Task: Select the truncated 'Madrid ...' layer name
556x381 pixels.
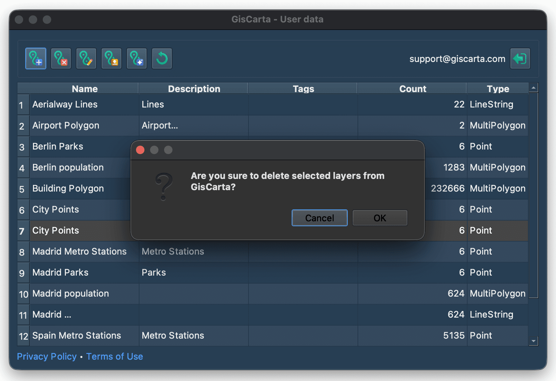Action: point(52,314)
